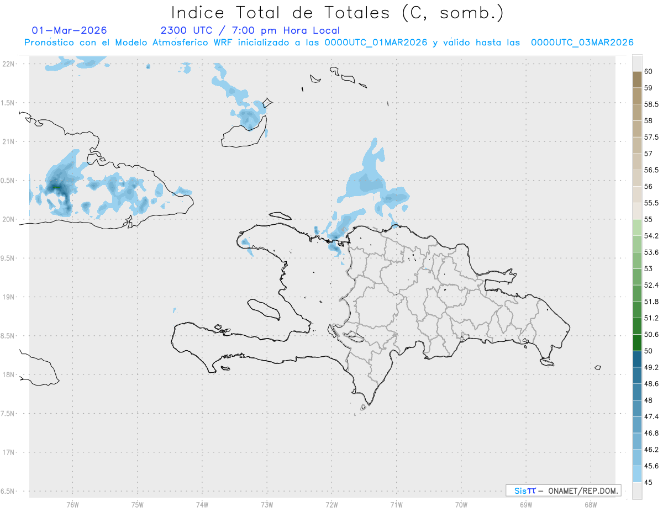Click the '76W' longitude label
This screenshot has height=512, width=663.
72,505
